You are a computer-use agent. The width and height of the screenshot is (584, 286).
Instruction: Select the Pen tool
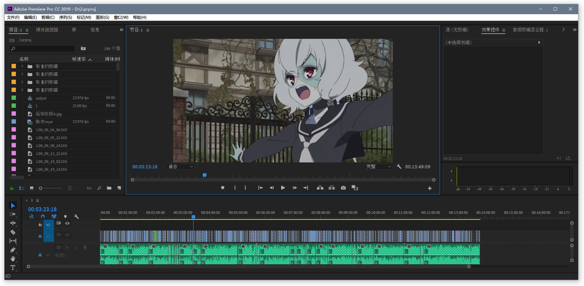13,250
